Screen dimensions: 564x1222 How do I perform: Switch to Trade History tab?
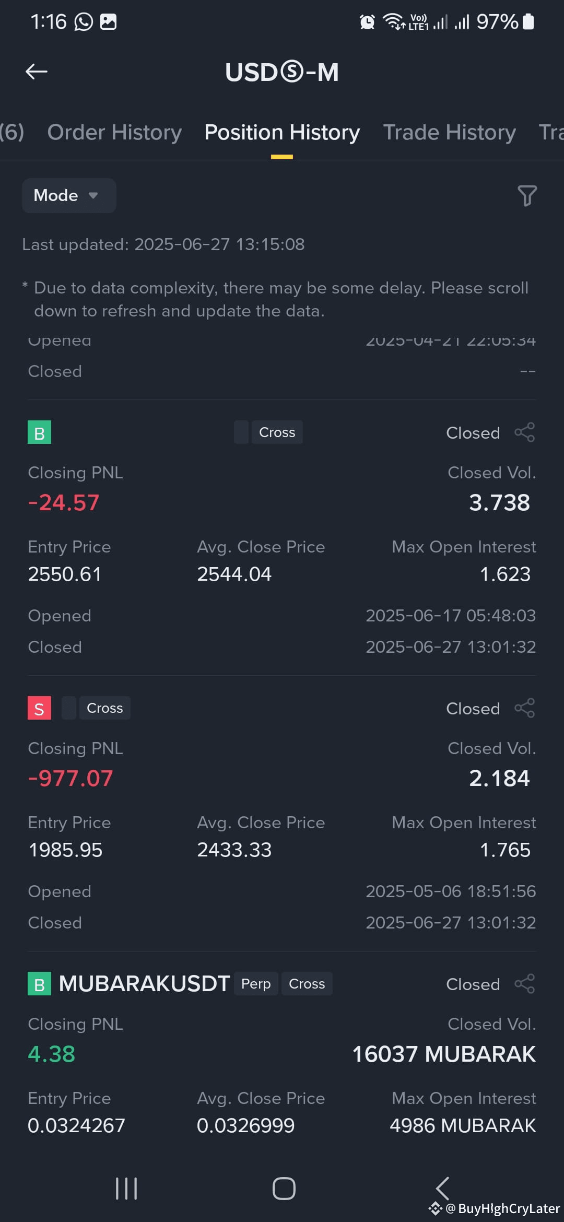pos(450,133)
